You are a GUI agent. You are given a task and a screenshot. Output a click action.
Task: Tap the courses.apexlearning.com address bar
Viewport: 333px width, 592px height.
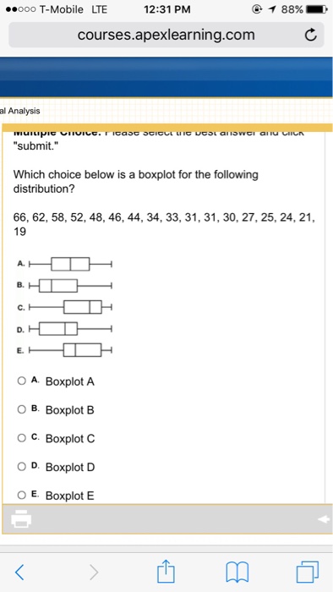(x=166, y=35)
